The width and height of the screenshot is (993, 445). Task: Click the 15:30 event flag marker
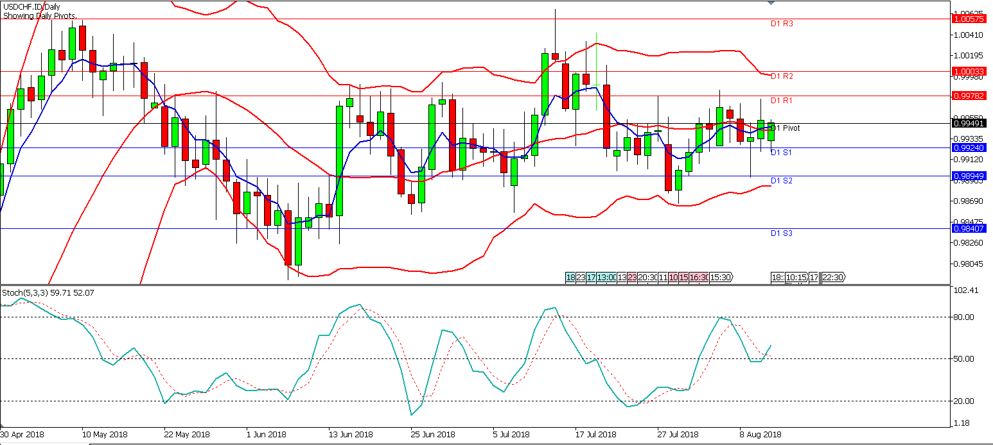pos(721,278)
